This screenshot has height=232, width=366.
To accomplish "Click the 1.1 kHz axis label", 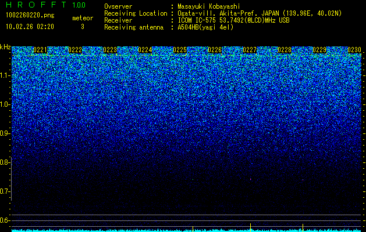I will tap(4, 75).
